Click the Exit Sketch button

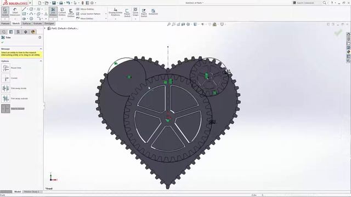tap(5, 11)
